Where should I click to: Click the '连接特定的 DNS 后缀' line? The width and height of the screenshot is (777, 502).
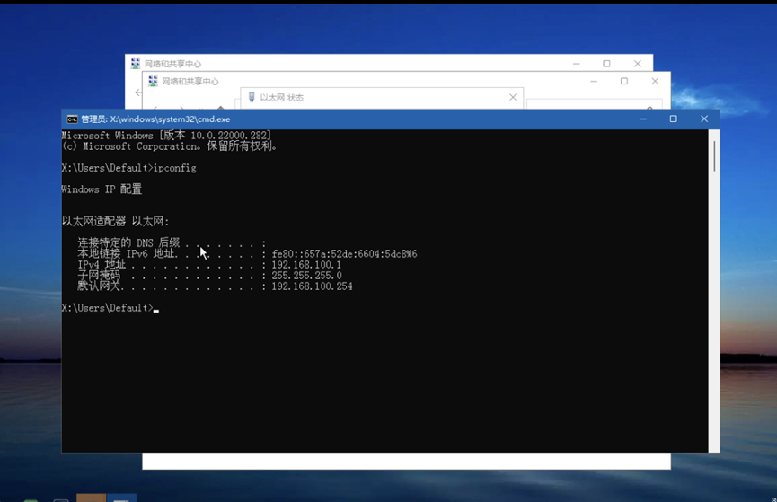172,242
